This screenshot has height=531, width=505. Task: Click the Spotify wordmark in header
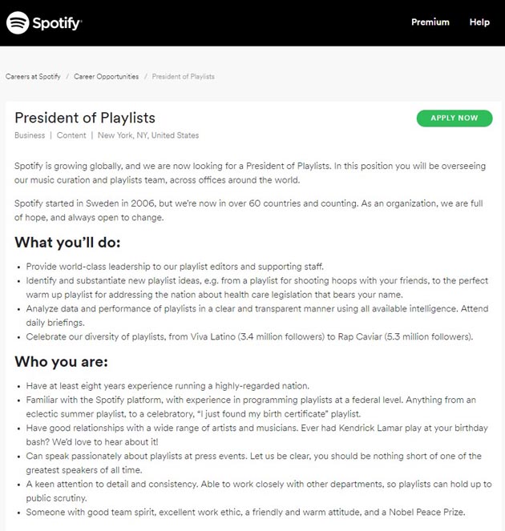(x=57, y=23)
